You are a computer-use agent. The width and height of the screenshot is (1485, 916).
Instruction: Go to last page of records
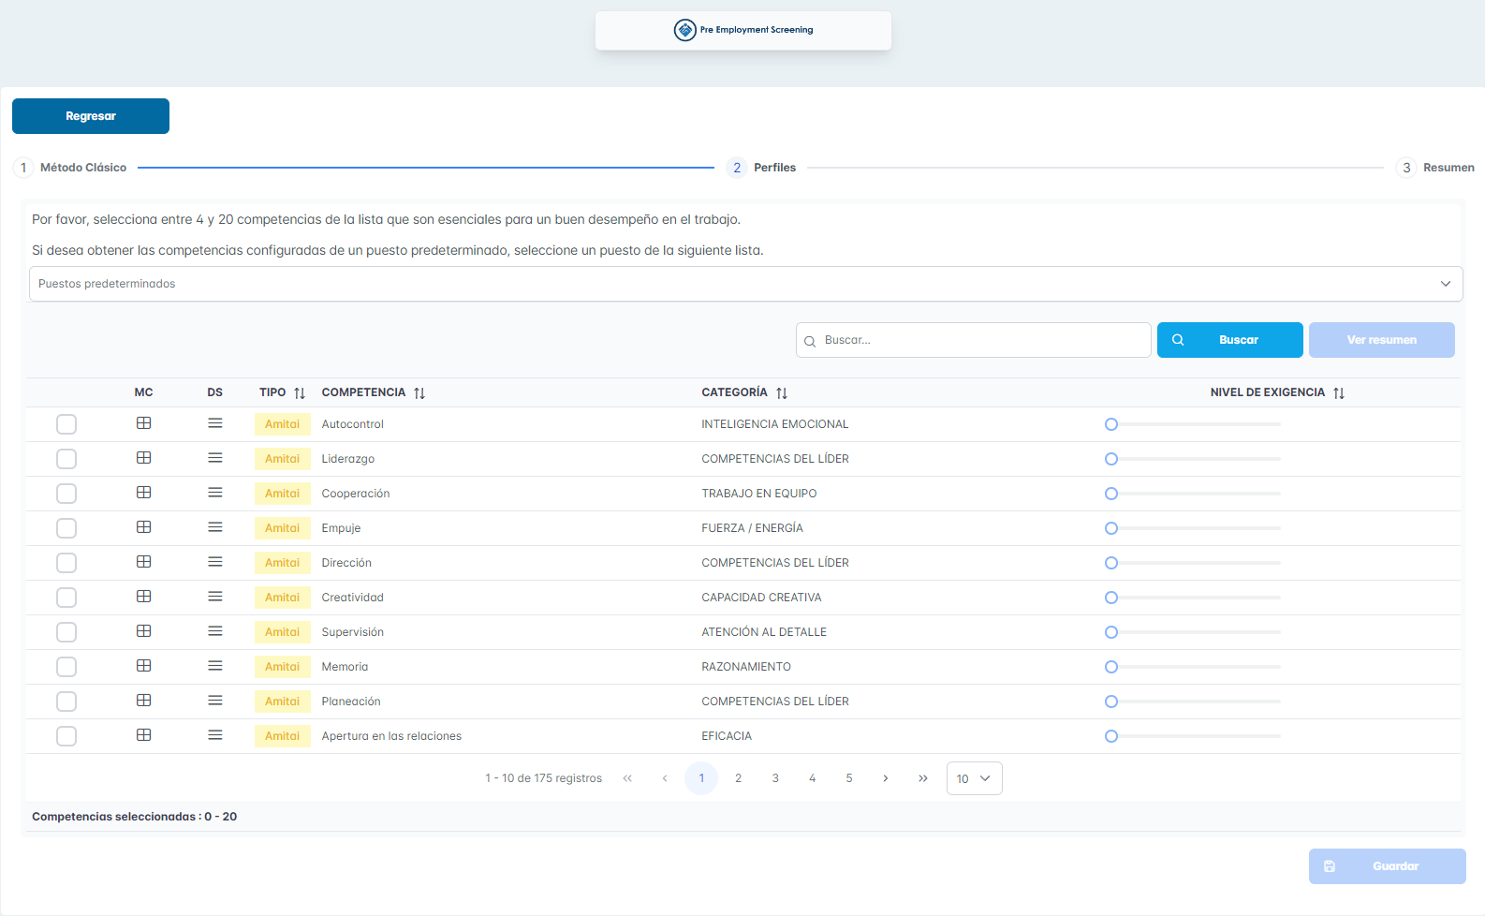coord(923,778)
